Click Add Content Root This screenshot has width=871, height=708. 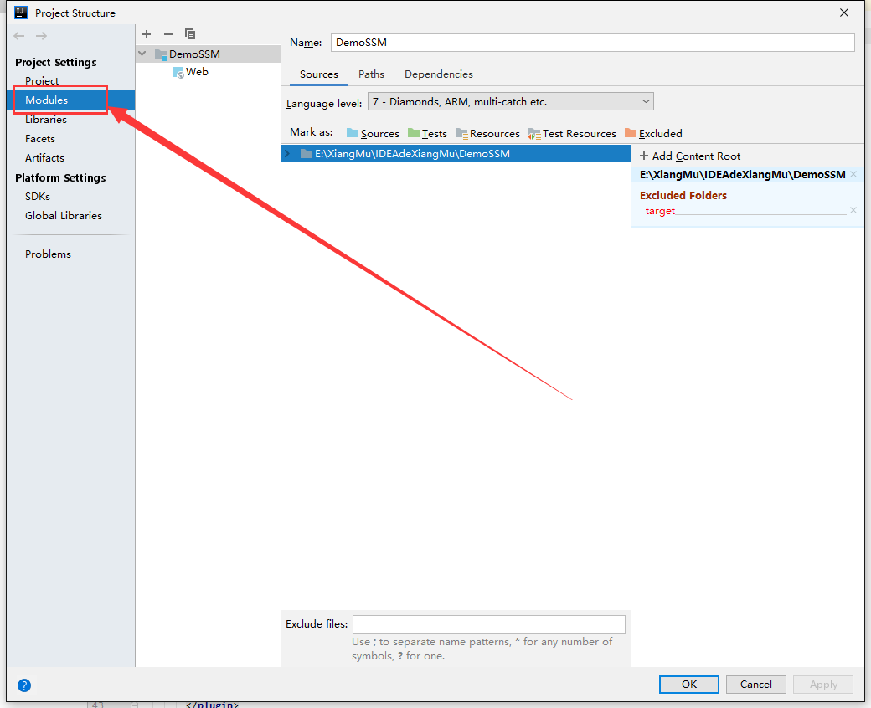tap(690, 156)
